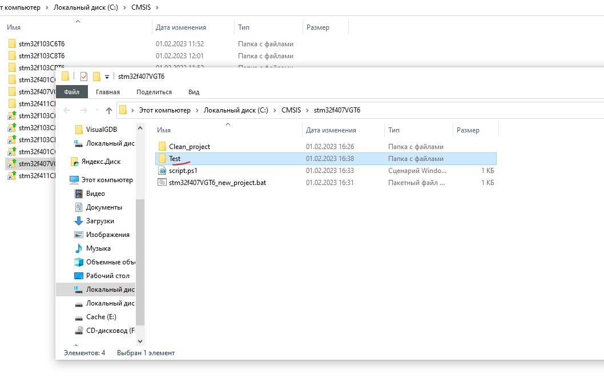Viewport: 604px width, 386px height.
Task: Expand the chevron after Этот компьютер in front address bar
Action: (x=197, y=111)
